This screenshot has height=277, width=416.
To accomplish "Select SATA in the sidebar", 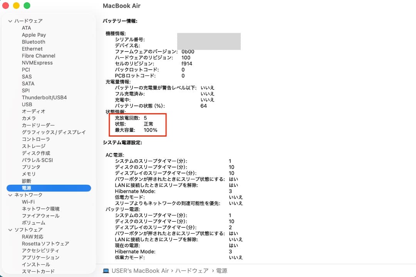I will click(28, 83).
